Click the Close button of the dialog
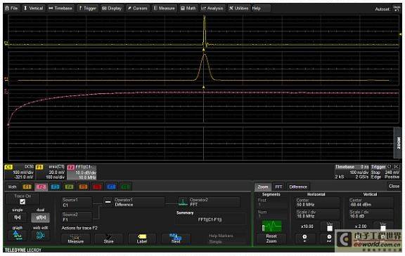Viewport: 405px width, 256px height. (394, 186)
